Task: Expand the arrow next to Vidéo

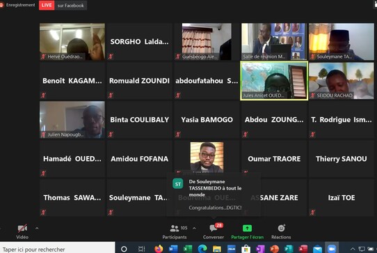Action: tap(37, 228)
